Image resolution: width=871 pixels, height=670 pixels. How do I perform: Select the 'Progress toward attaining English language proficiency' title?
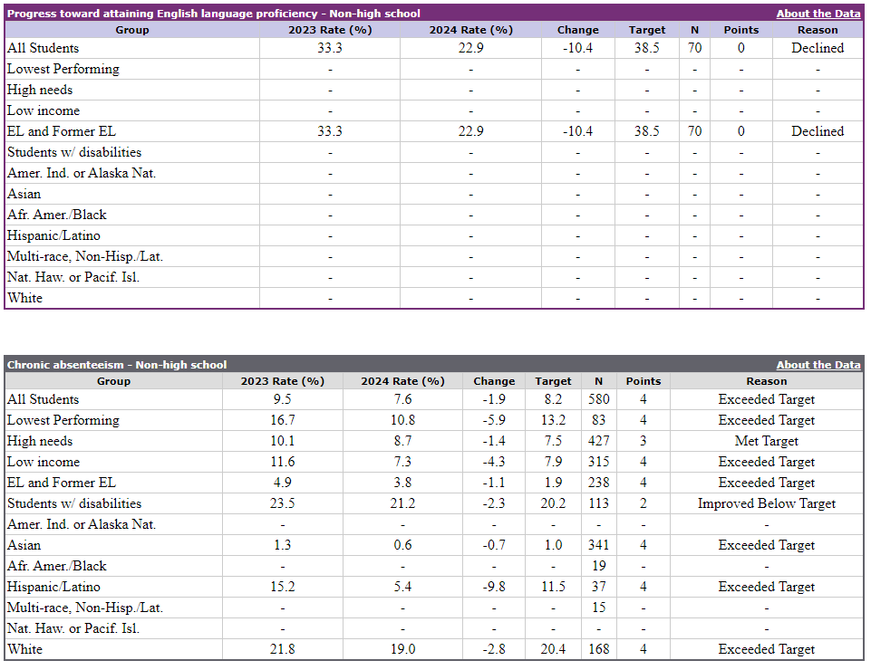[x=213, y=14]
